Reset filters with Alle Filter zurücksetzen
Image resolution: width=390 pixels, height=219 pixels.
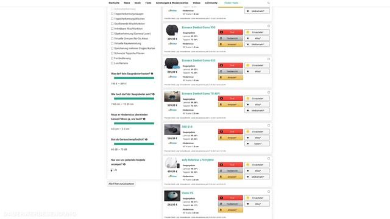coord(121,184)
